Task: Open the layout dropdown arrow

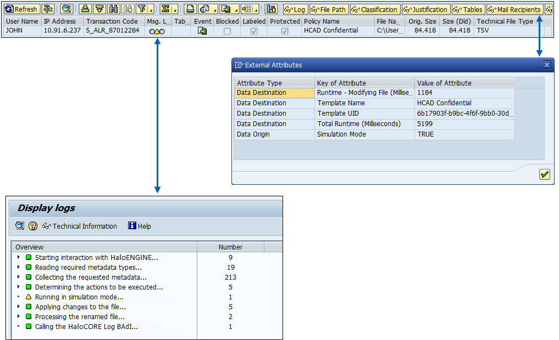Action: click(256, 10)
